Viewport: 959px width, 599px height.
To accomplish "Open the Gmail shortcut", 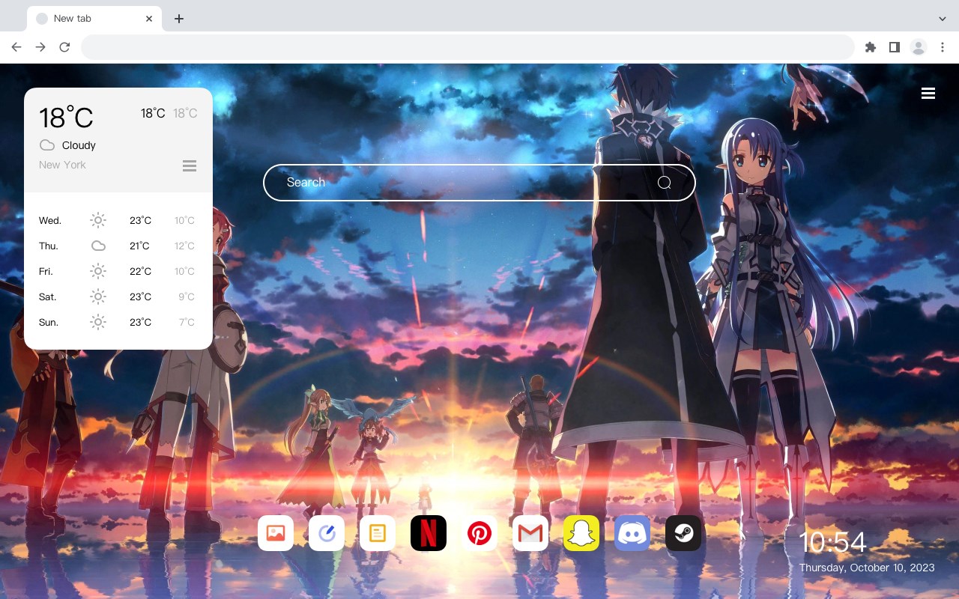I will (530, 533).
